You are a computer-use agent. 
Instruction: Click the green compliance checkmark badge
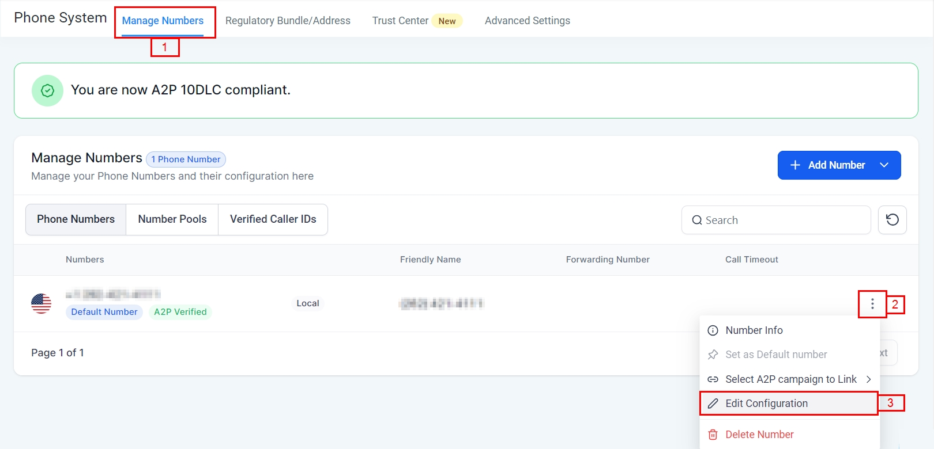(x=47, y=90)
